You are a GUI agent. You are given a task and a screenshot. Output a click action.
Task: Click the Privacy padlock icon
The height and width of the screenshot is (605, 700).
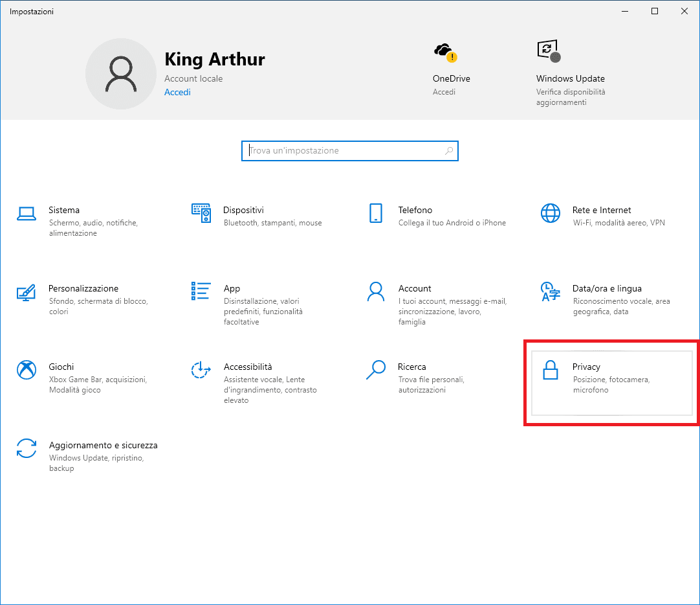pyautogui.click(x=551, y=371)
